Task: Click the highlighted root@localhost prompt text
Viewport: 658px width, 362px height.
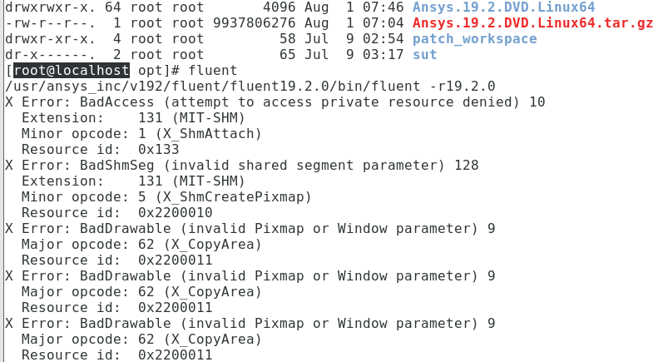Action: coord(72,71)
